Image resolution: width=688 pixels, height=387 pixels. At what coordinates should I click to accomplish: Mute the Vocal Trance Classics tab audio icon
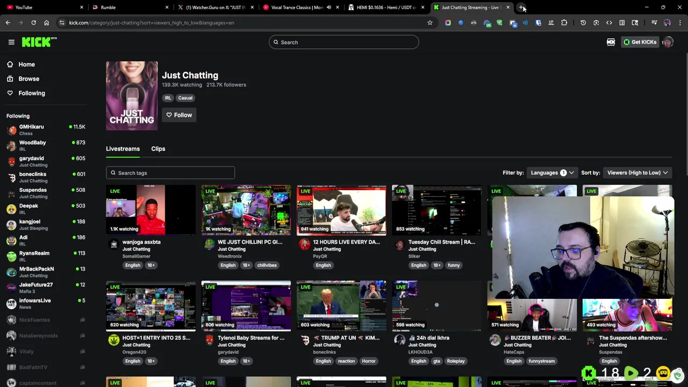328,8
